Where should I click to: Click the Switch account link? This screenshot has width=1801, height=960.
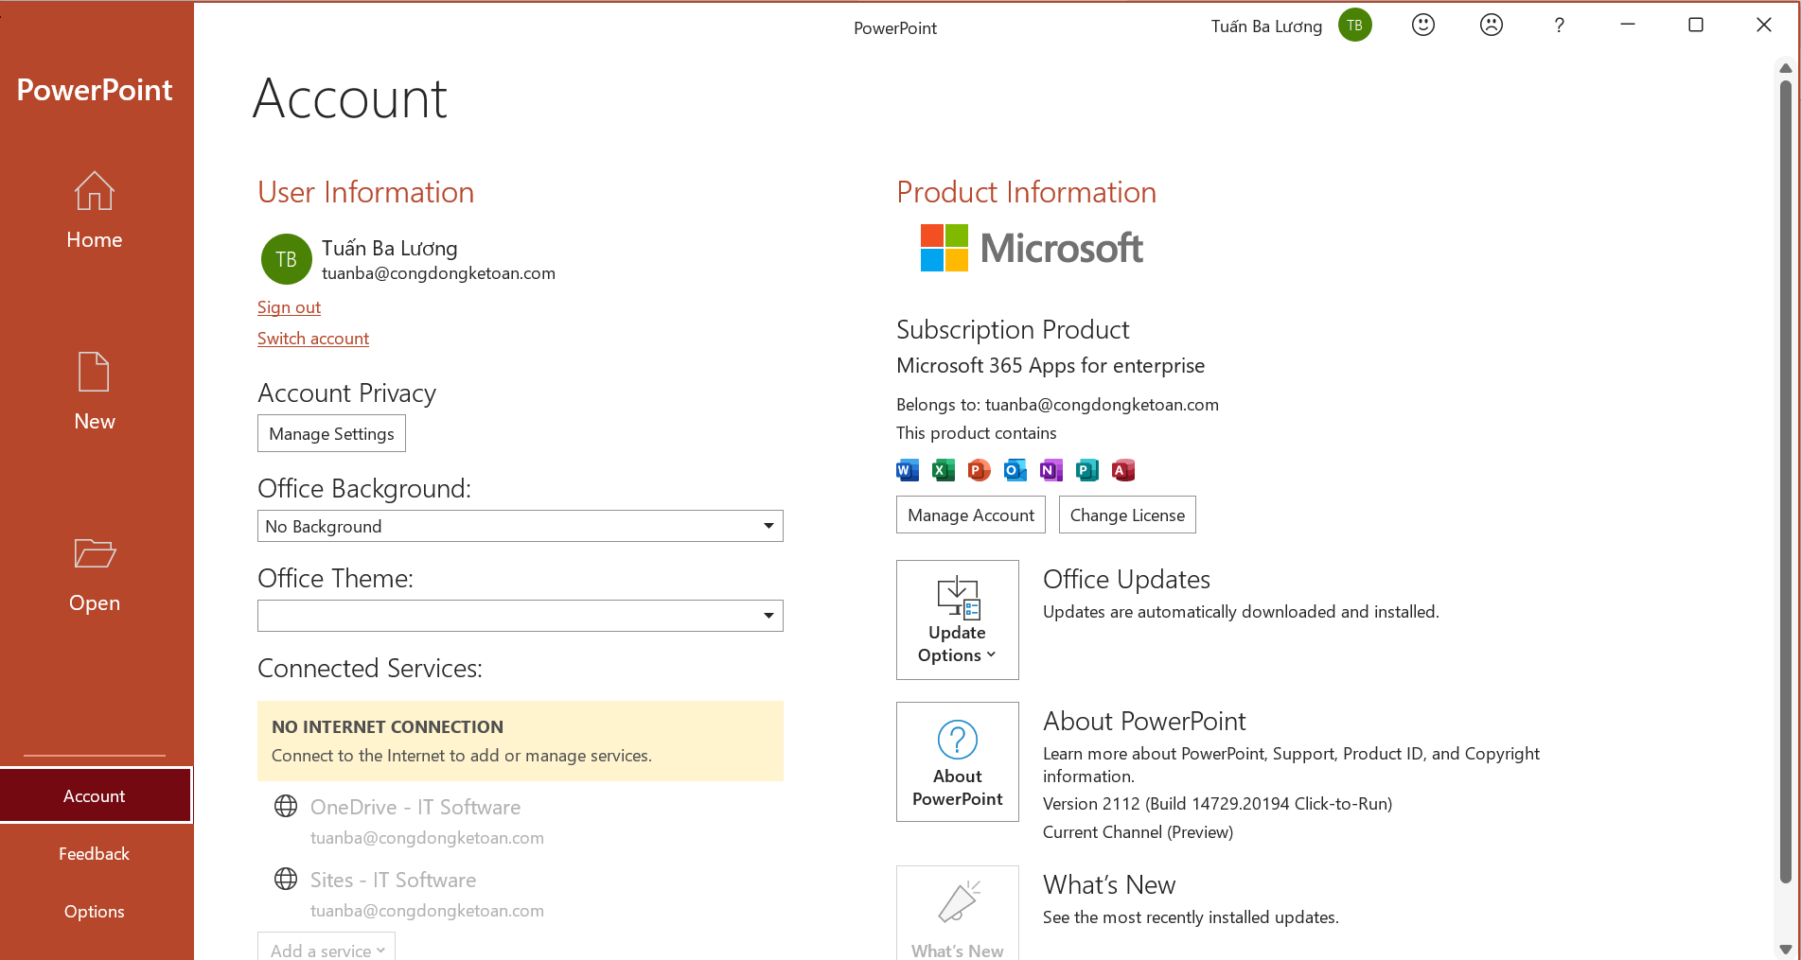click(313, 339)
